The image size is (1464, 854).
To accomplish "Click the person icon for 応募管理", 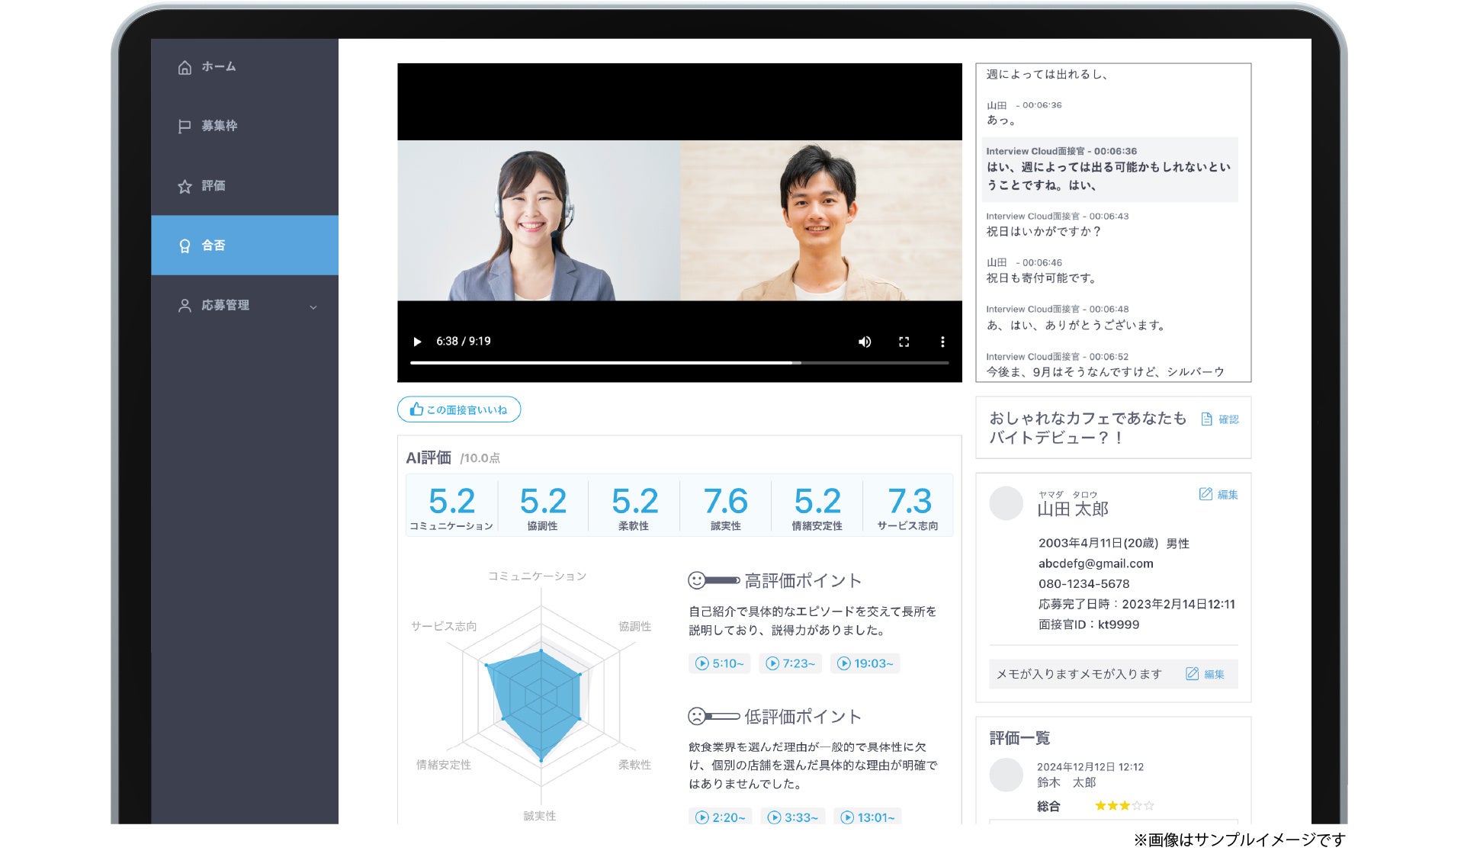I will coord(185,306).
